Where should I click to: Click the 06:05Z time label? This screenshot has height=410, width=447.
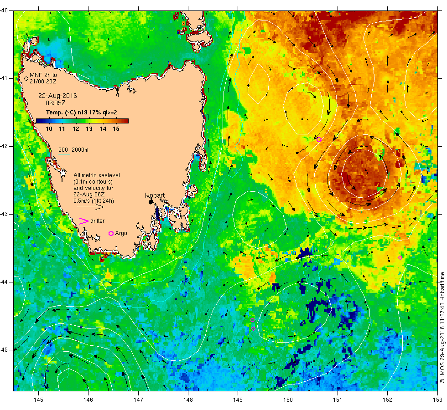pyautogui.click(x=56, y=103)
